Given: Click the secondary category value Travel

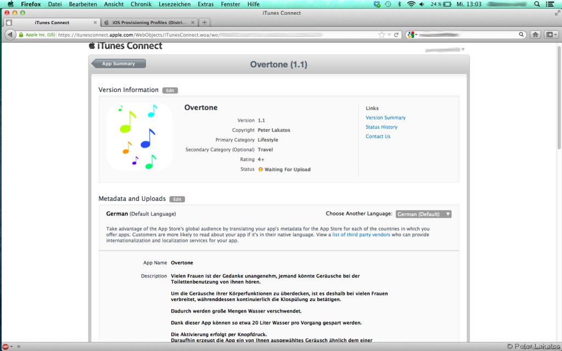Looking at the screenshot, I should click(x=265, y=149).
